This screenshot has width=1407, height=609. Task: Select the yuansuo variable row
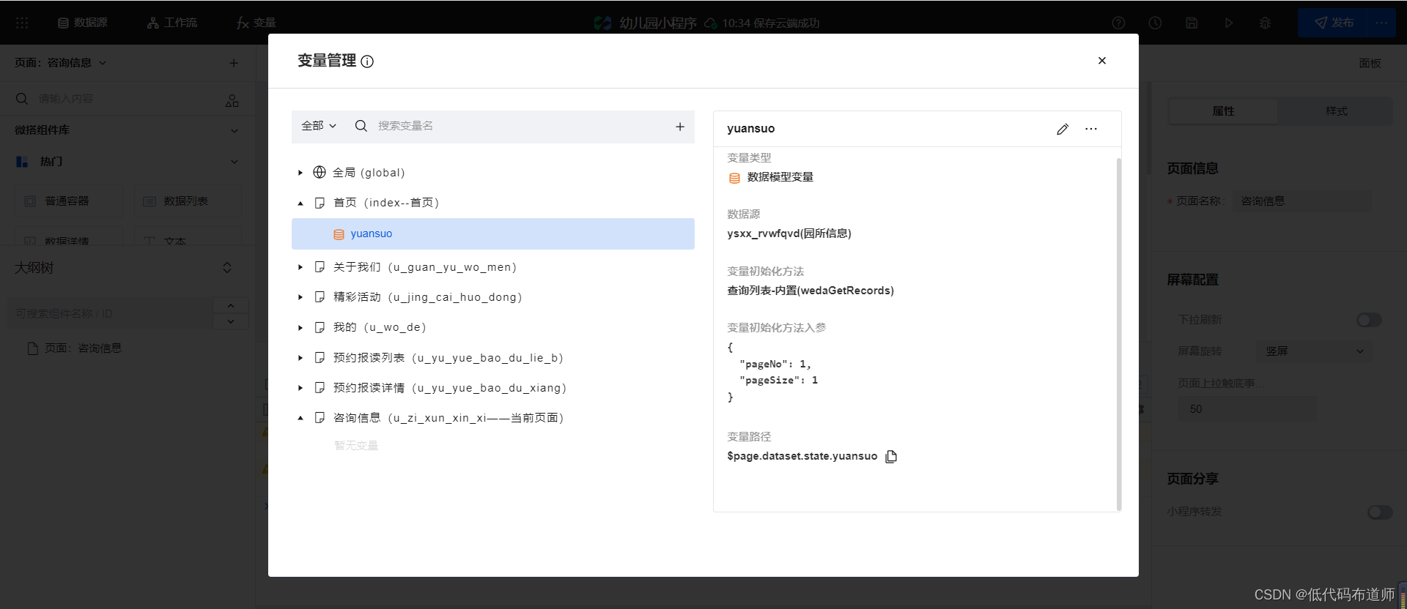tap(493, 233)
